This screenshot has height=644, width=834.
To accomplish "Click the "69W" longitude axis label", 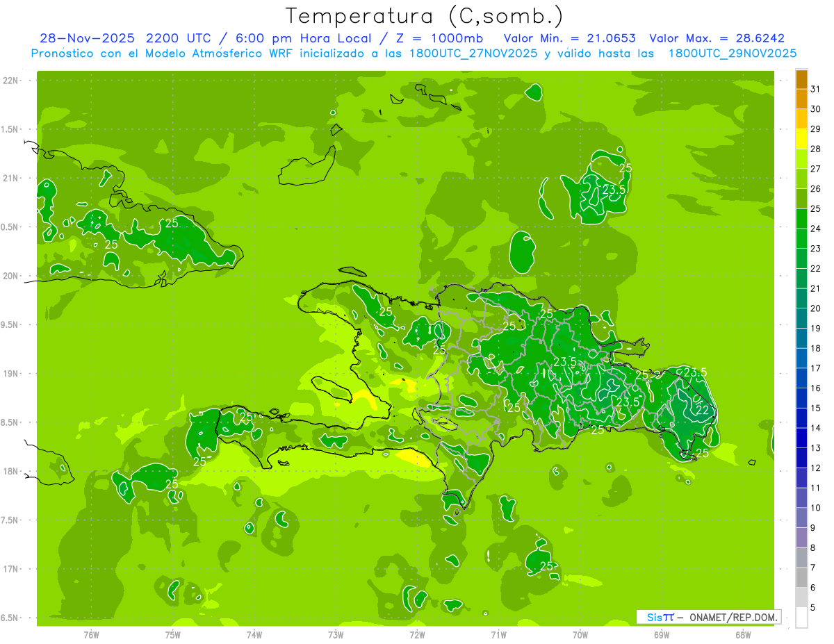I will pos(662,634).
